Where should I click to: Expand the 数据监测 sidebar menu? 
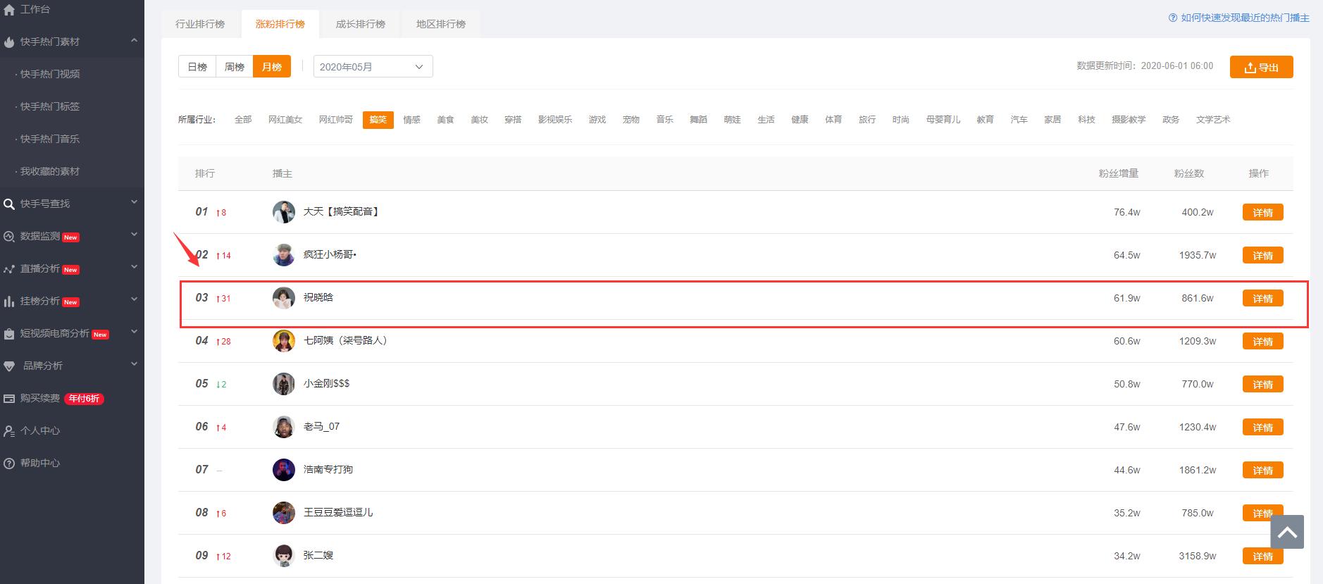pos(134,235)
